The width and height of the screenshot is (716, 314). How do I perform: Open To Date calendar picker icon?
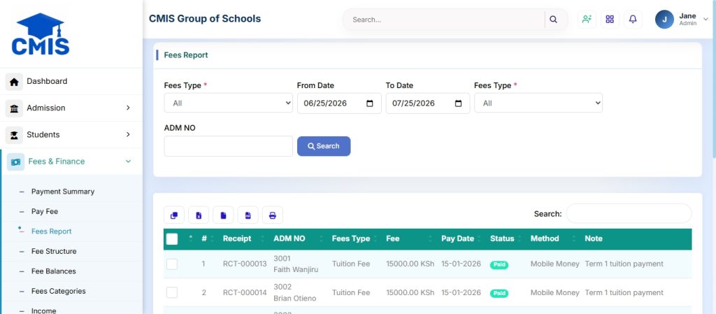click(459, 103)
